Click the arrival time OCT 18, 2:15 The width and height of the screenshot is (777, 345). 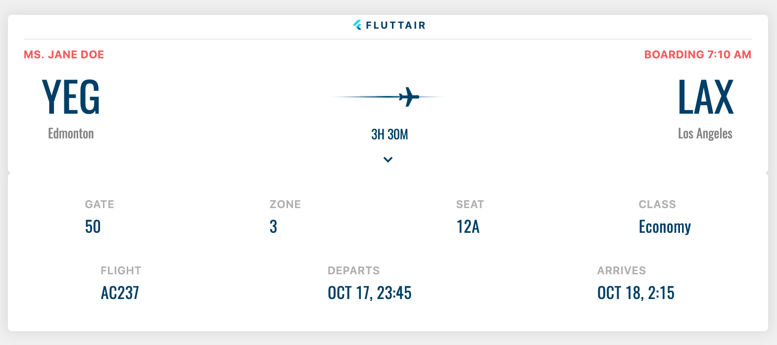(x=636, y=293)
